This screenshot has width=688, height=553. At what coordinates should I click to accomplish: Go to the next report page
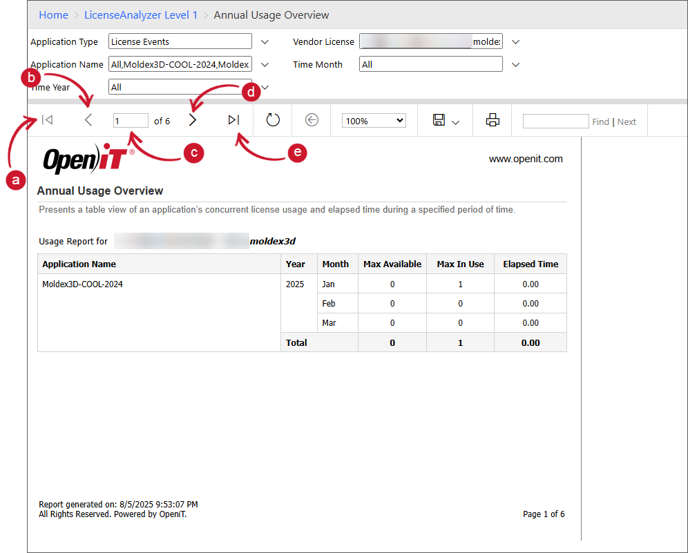[x=193, y=119]
